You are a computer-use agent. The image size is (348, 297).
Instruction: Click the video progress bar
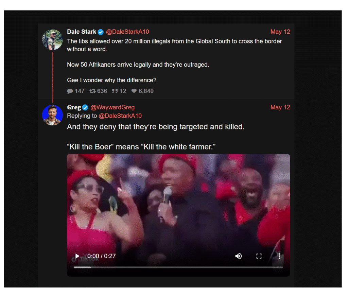pyautogui.click(x=178, y=267)
